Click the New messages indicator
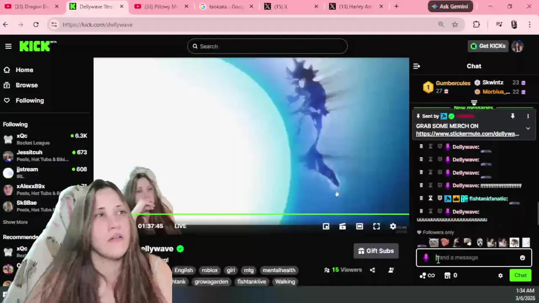 click(x=473, y=108)
